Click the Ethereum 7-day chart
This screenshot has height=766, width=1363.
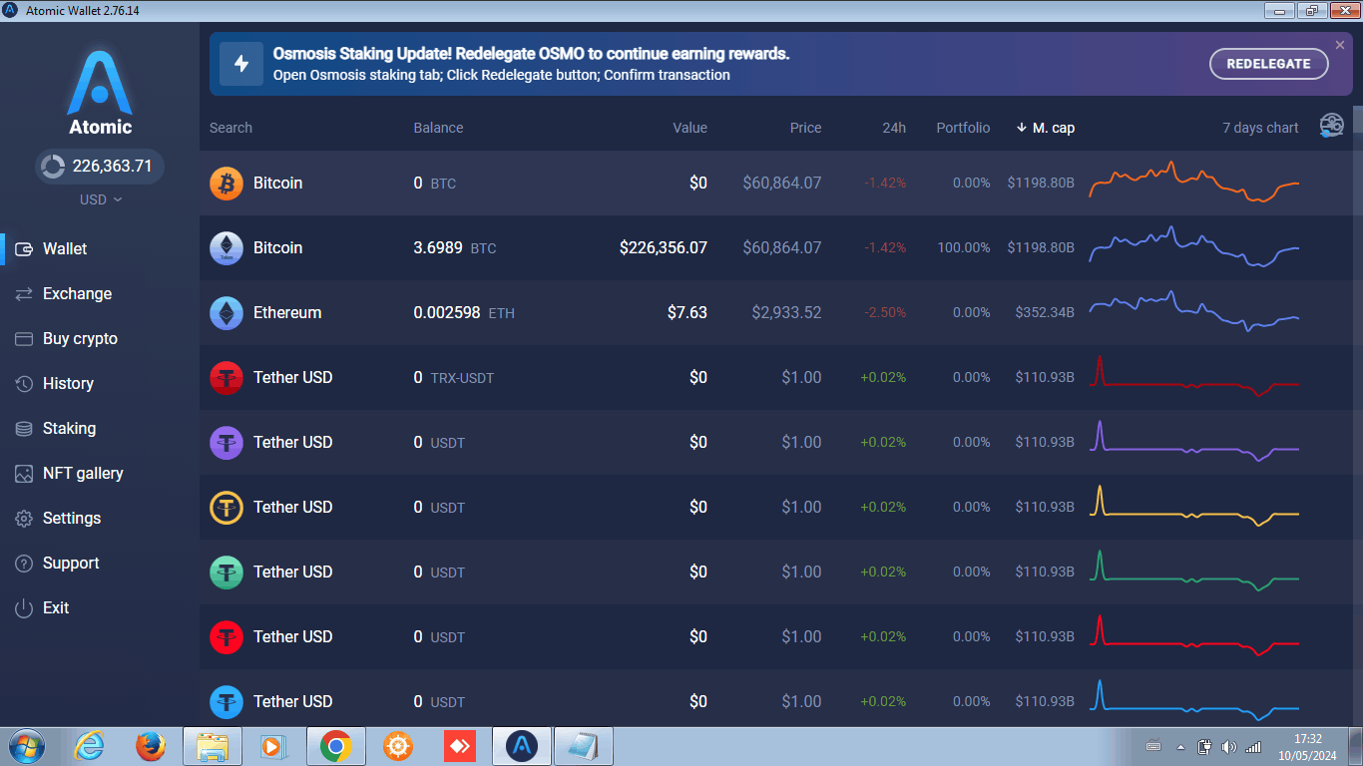coord(1194,310)
